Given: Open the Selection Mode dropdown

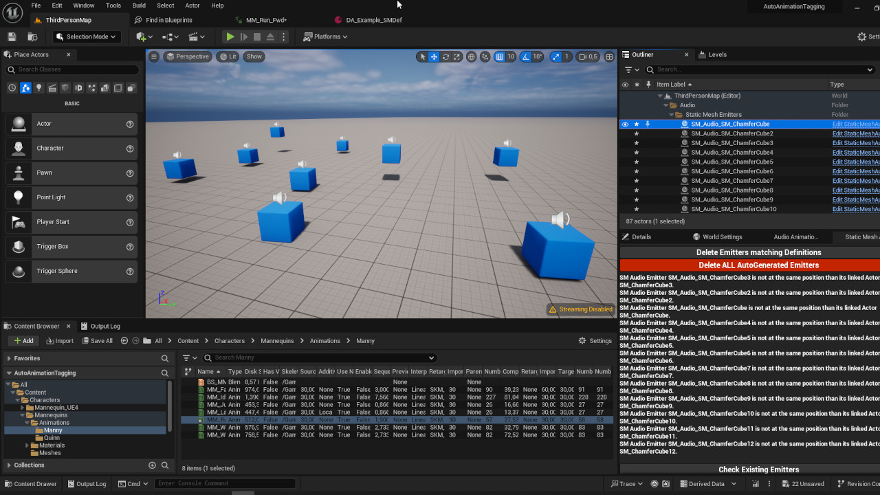Looking at the screenshot, I should (87, 36).
